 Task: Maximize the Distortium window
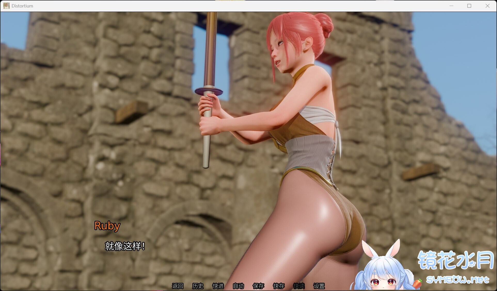[469, 6]
